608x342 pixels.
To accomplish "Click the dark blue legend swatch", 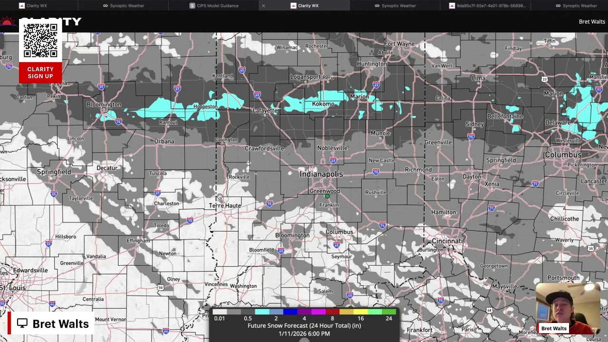I will click(x=290, y=312).
